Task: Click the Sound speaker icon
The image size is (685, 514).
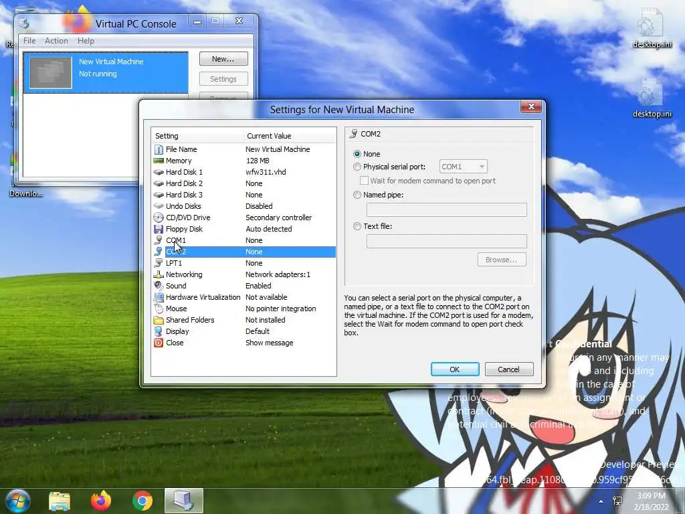Action: point(159,286)
